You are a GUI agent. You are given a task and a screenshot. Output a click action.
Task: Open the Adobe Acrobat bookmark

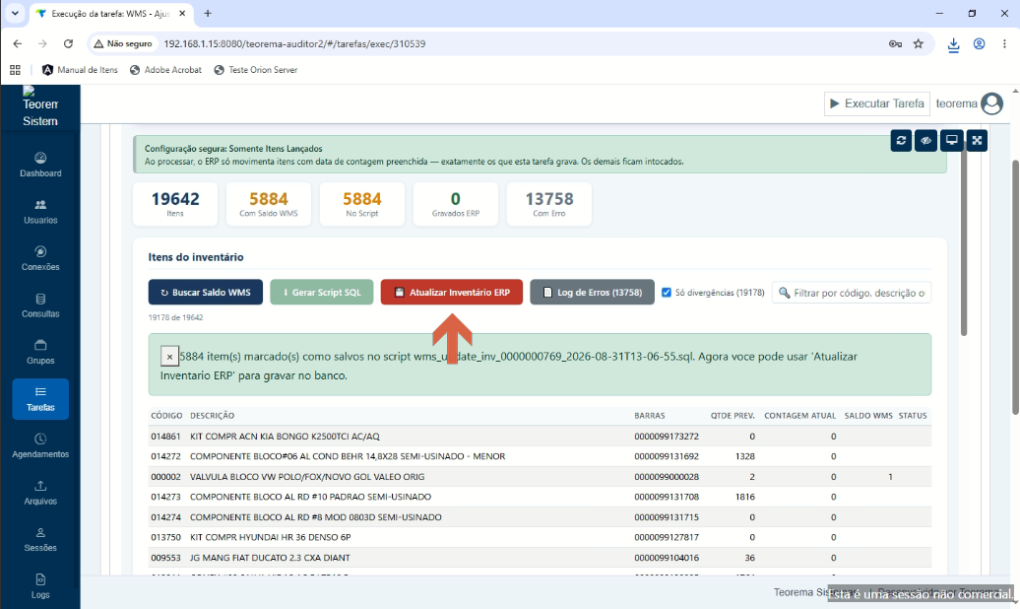(165, 70)
